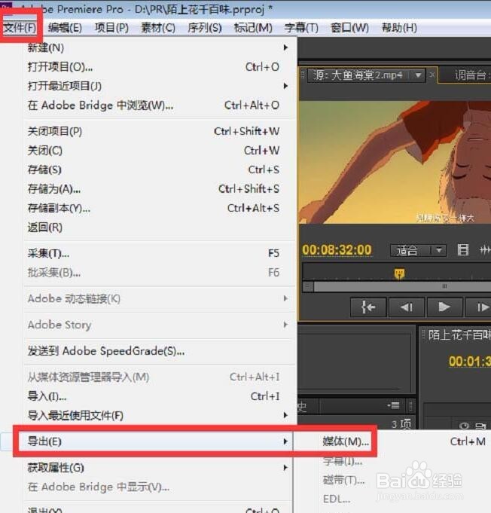The height and width of the screenshot is (513, 491).
Task: Open the 标记(M) menu
Action: [x=253, y=27]
